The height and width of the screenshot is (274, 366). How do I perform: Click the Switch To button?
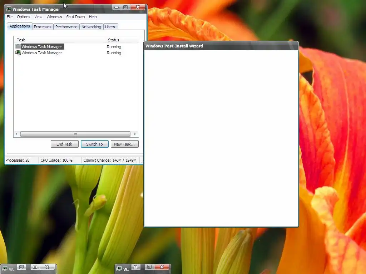point(94,144)
